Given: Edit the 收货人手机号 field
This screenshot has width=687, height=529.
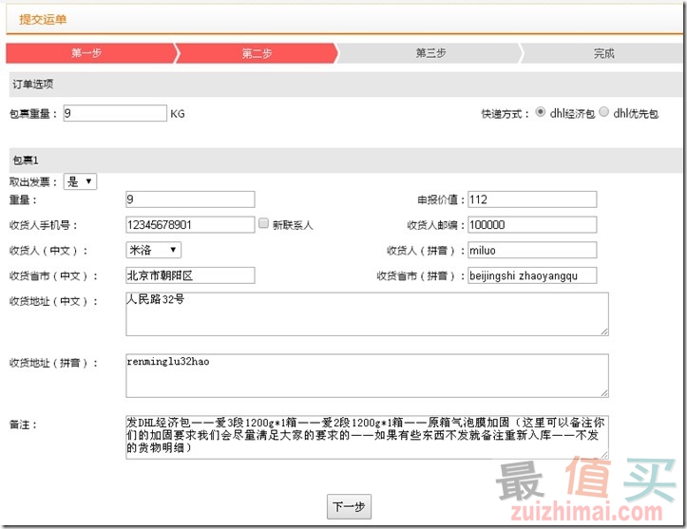Looking at the screenshot, I should pos(190,225).
